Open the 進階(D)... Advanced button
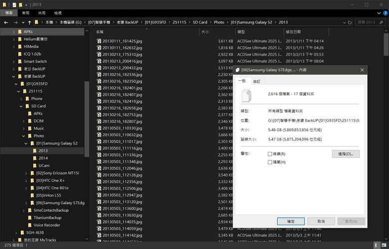 point(346,154)
